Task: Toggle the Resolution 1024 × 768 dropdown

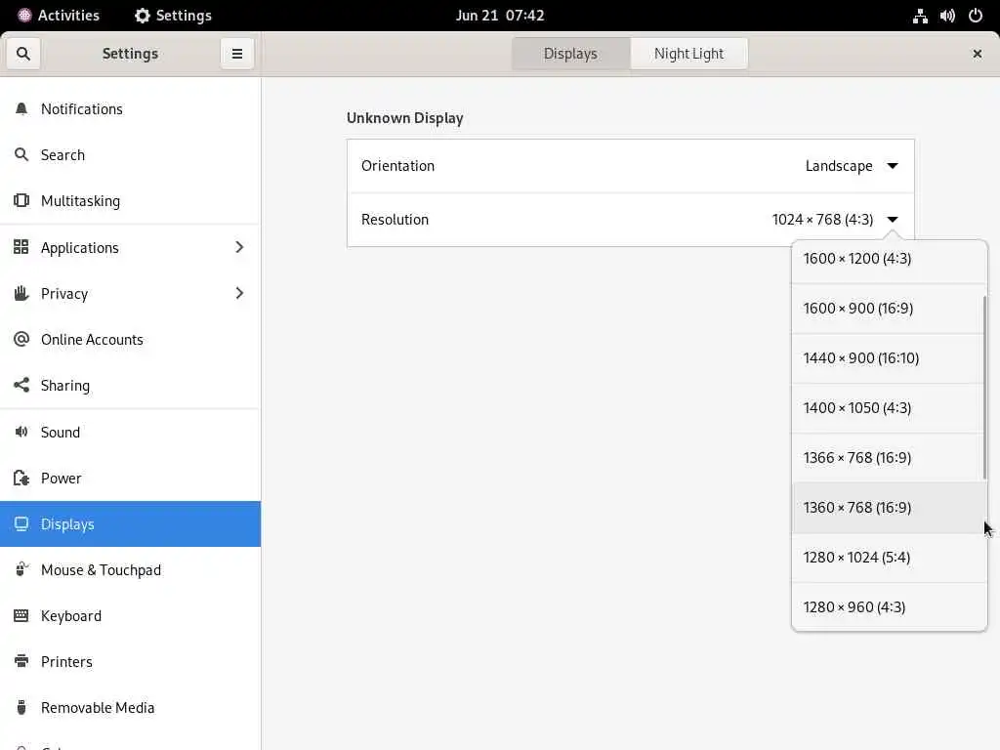Action: pyautogui.click(x=835, y=220)
